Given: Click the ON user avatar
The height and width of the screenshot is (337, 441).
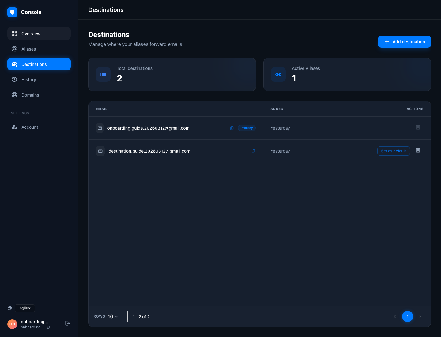Looking at the screenshot, I should (x=12, y=324).
